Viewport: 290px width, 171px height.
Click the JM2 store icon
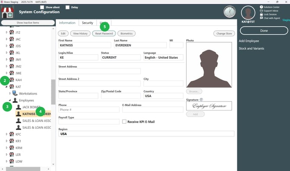point(12,66)
